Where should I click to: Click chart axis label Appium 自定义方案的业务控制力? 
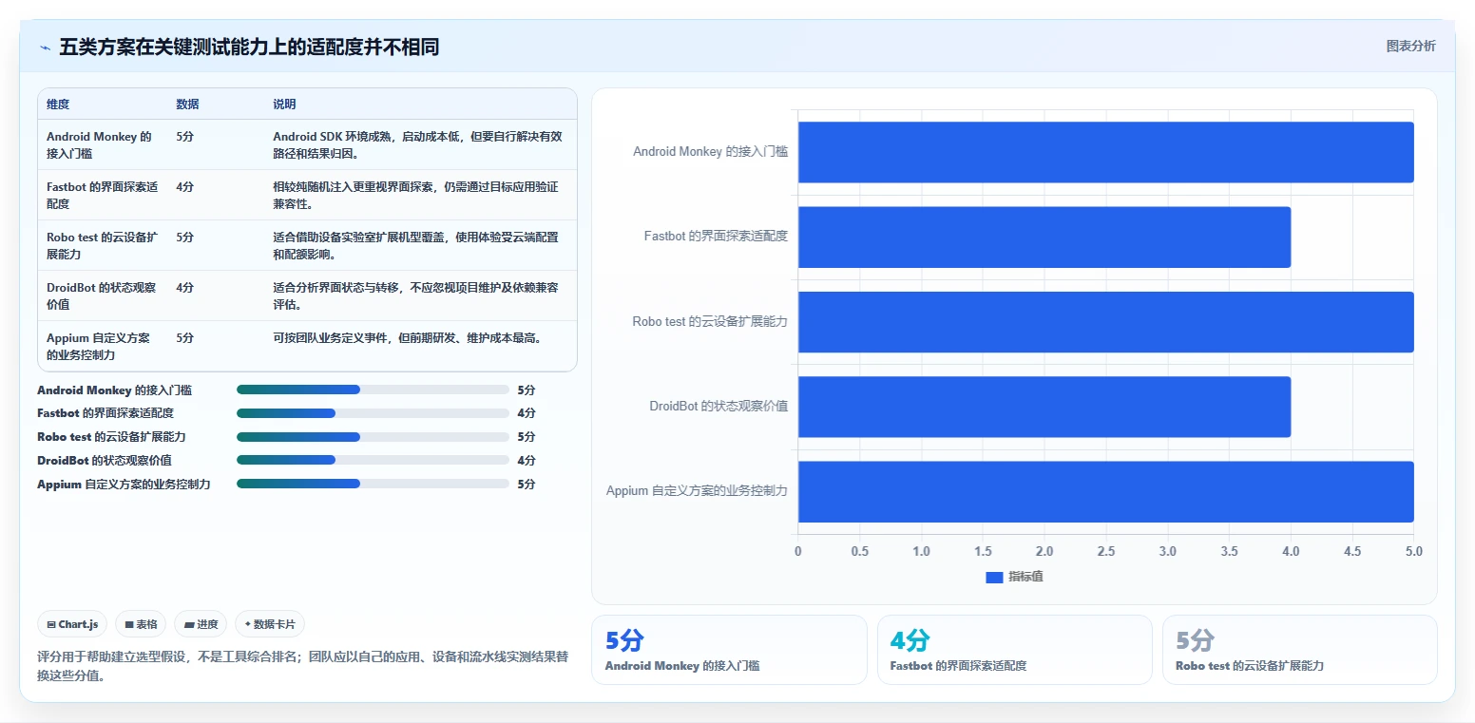pyautogui.click(x=697, y=491)
